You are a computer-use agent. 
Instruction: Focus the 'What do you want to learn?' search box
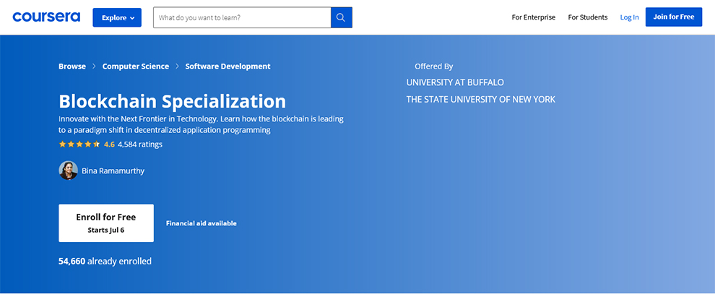(x=242, y=18)
